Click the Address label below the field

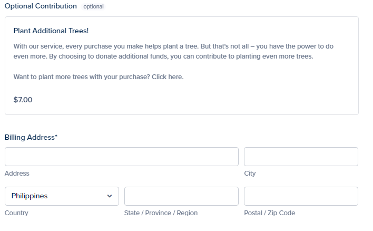(x=17, y=174)
